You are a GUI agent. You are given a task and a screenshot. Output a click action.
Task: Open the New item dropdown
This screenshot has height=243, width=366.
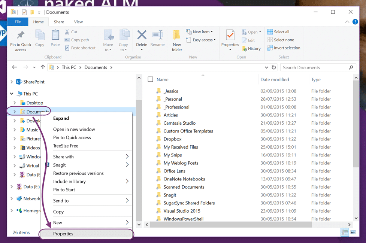pyautogui.click(x=200, y=32)
